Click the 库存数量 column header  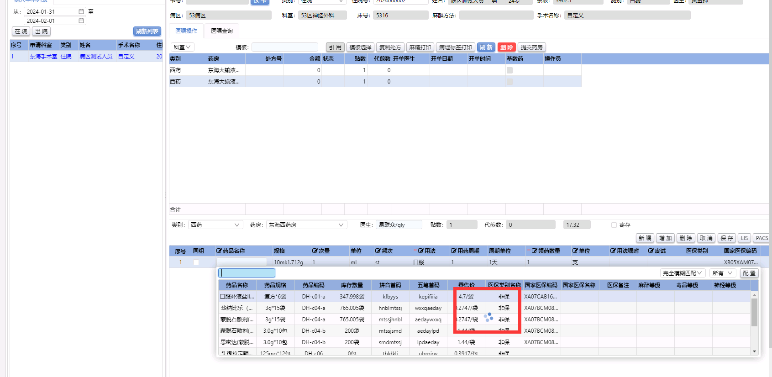tap(352, 285)
